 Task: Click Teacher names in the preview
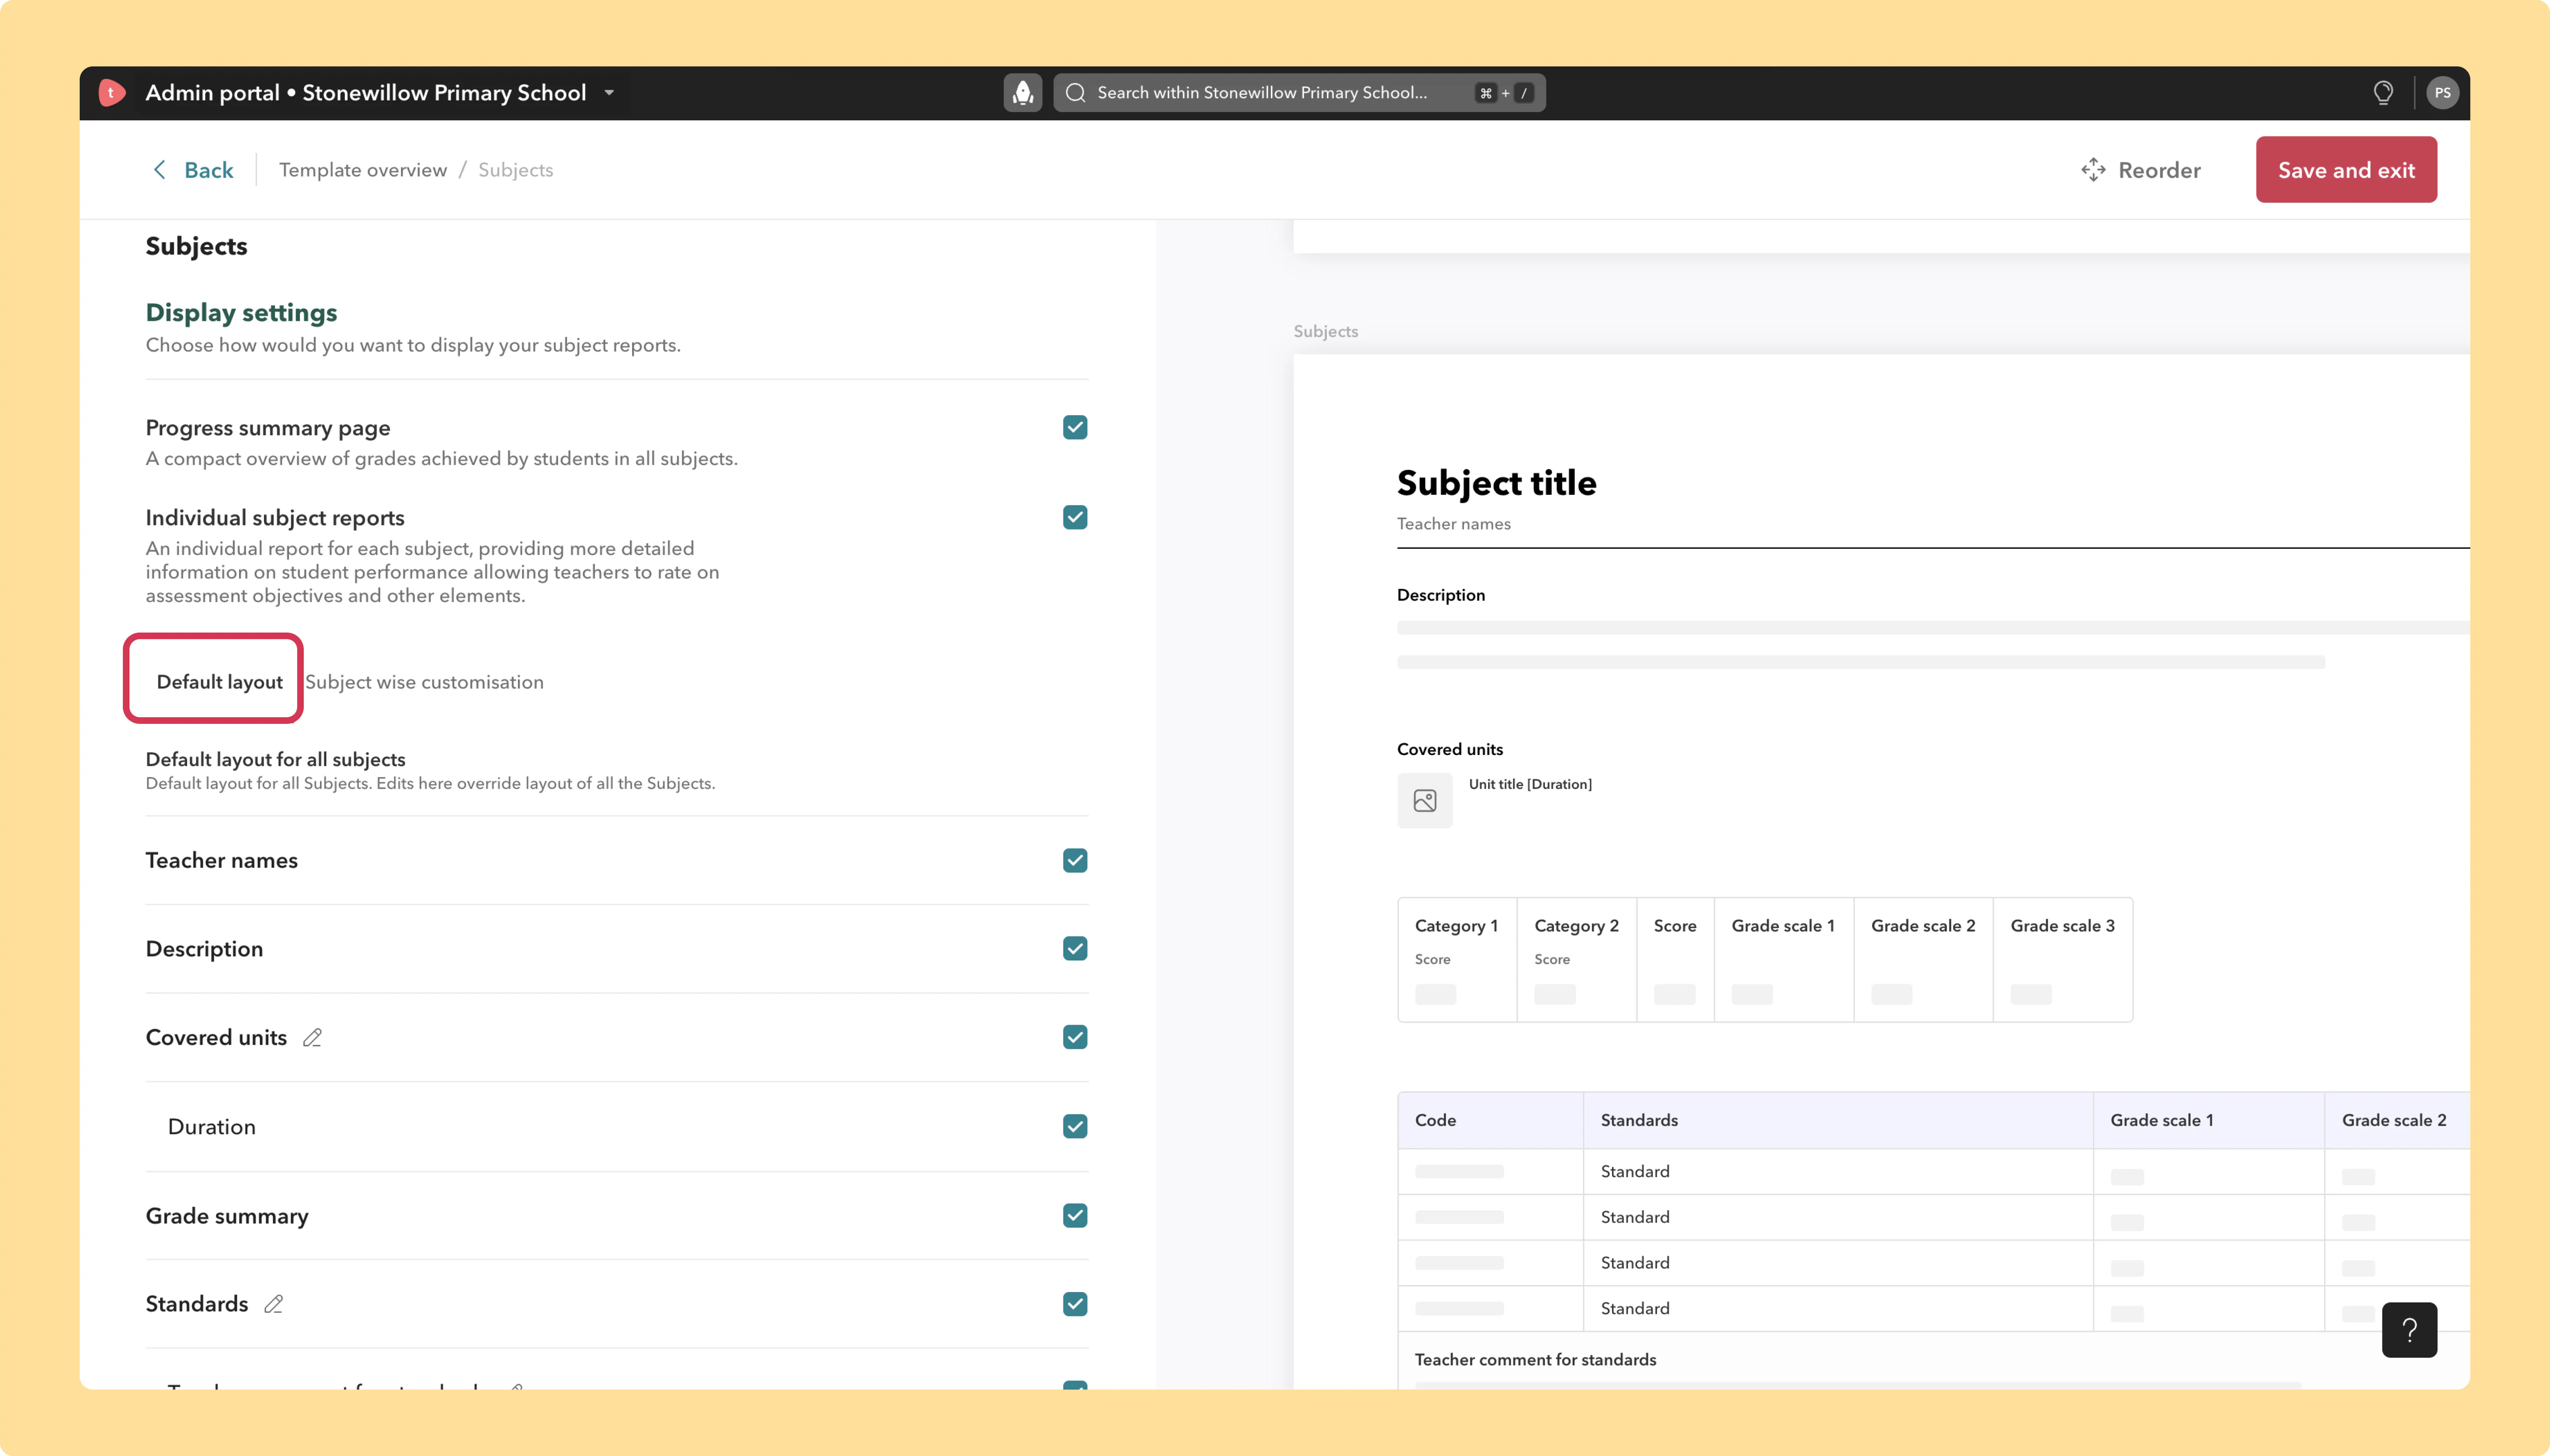pos(1453,524)
